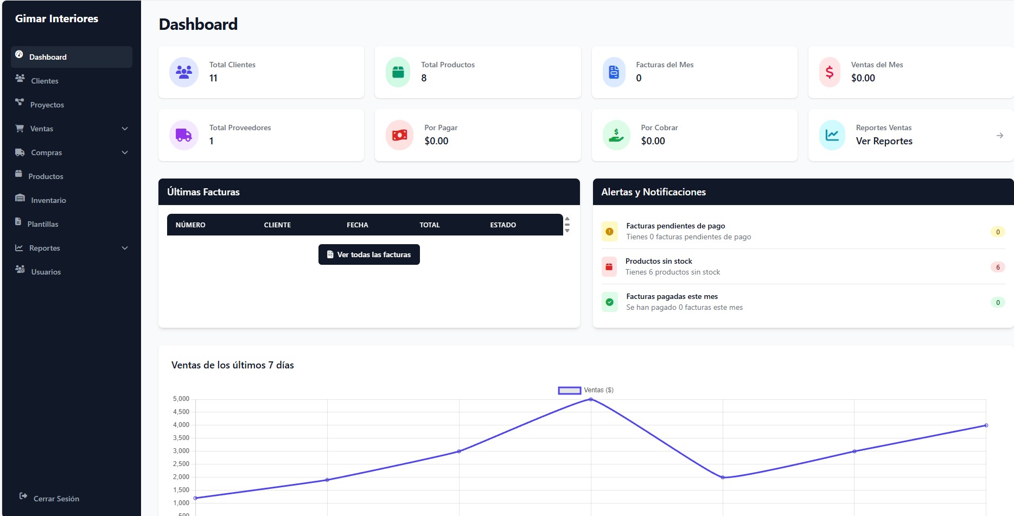Expand the Compras sidebar submenu chevron
The image size is (1014, 516).
125,152
